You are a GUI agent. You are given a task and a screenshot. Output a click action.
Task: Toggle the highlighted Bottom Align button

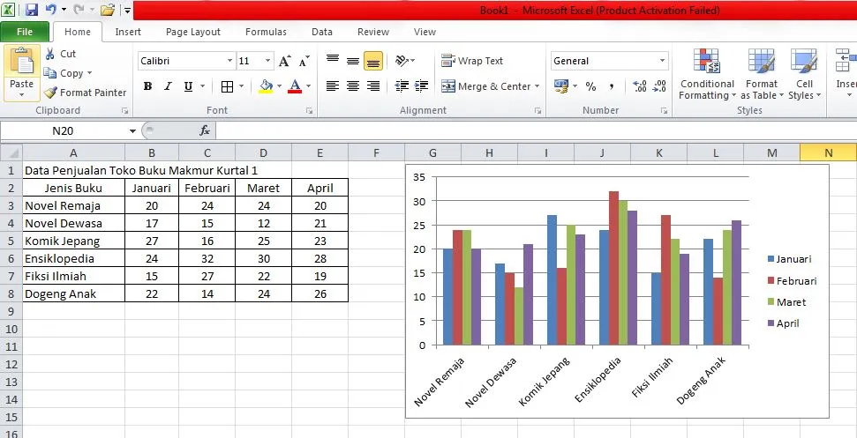[x=373, y=61]
